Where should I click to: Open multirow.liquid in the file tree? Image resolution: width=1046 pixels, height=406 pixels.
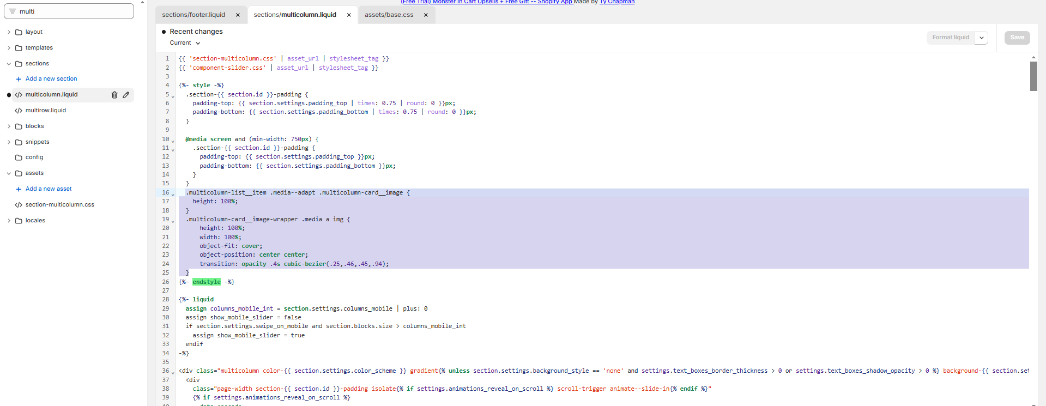[46, 111]
